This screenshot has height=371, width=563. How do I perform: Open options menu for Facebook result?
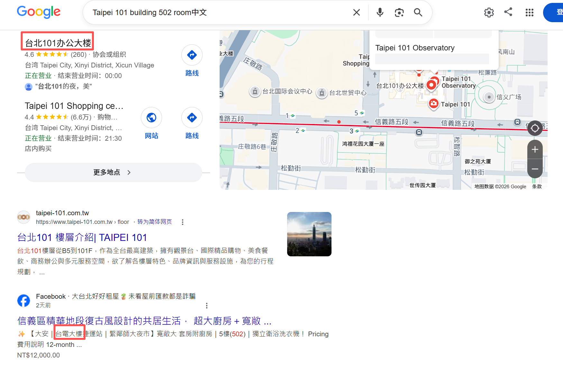(x=207, y=305)
